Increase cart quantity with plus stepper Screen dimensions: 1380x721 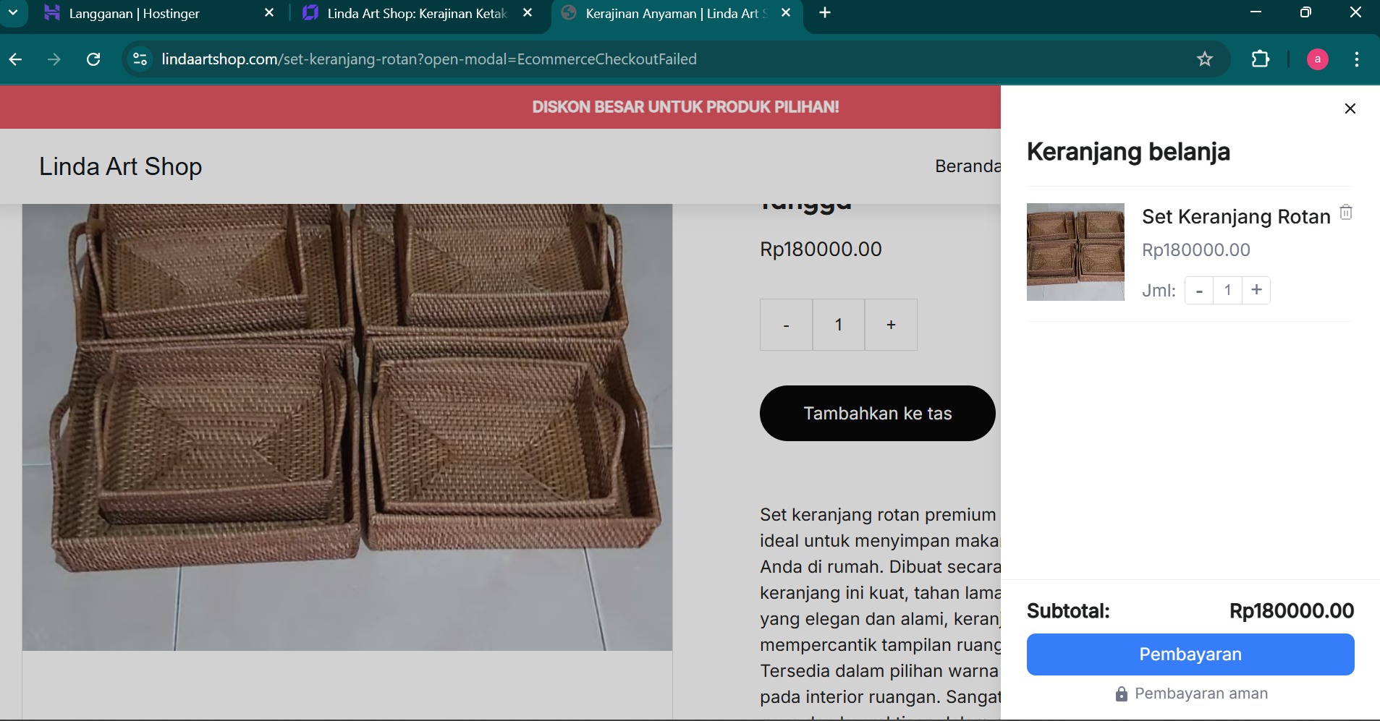pyautogui.click(x=1256, y=290)
